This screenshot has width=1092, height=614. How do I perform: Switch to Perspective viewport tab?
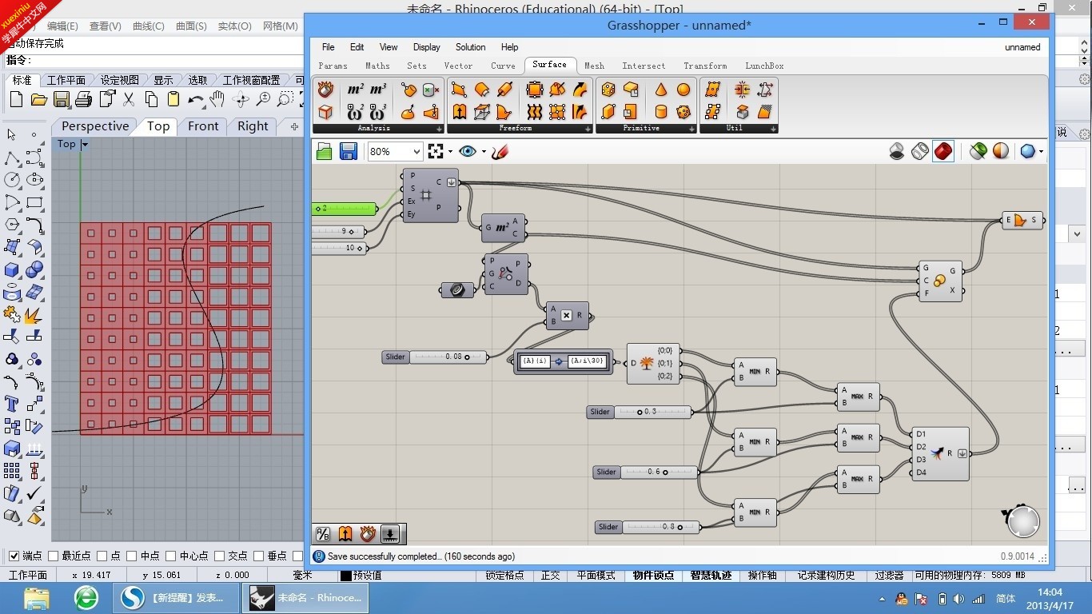click(x=95, y=126)
